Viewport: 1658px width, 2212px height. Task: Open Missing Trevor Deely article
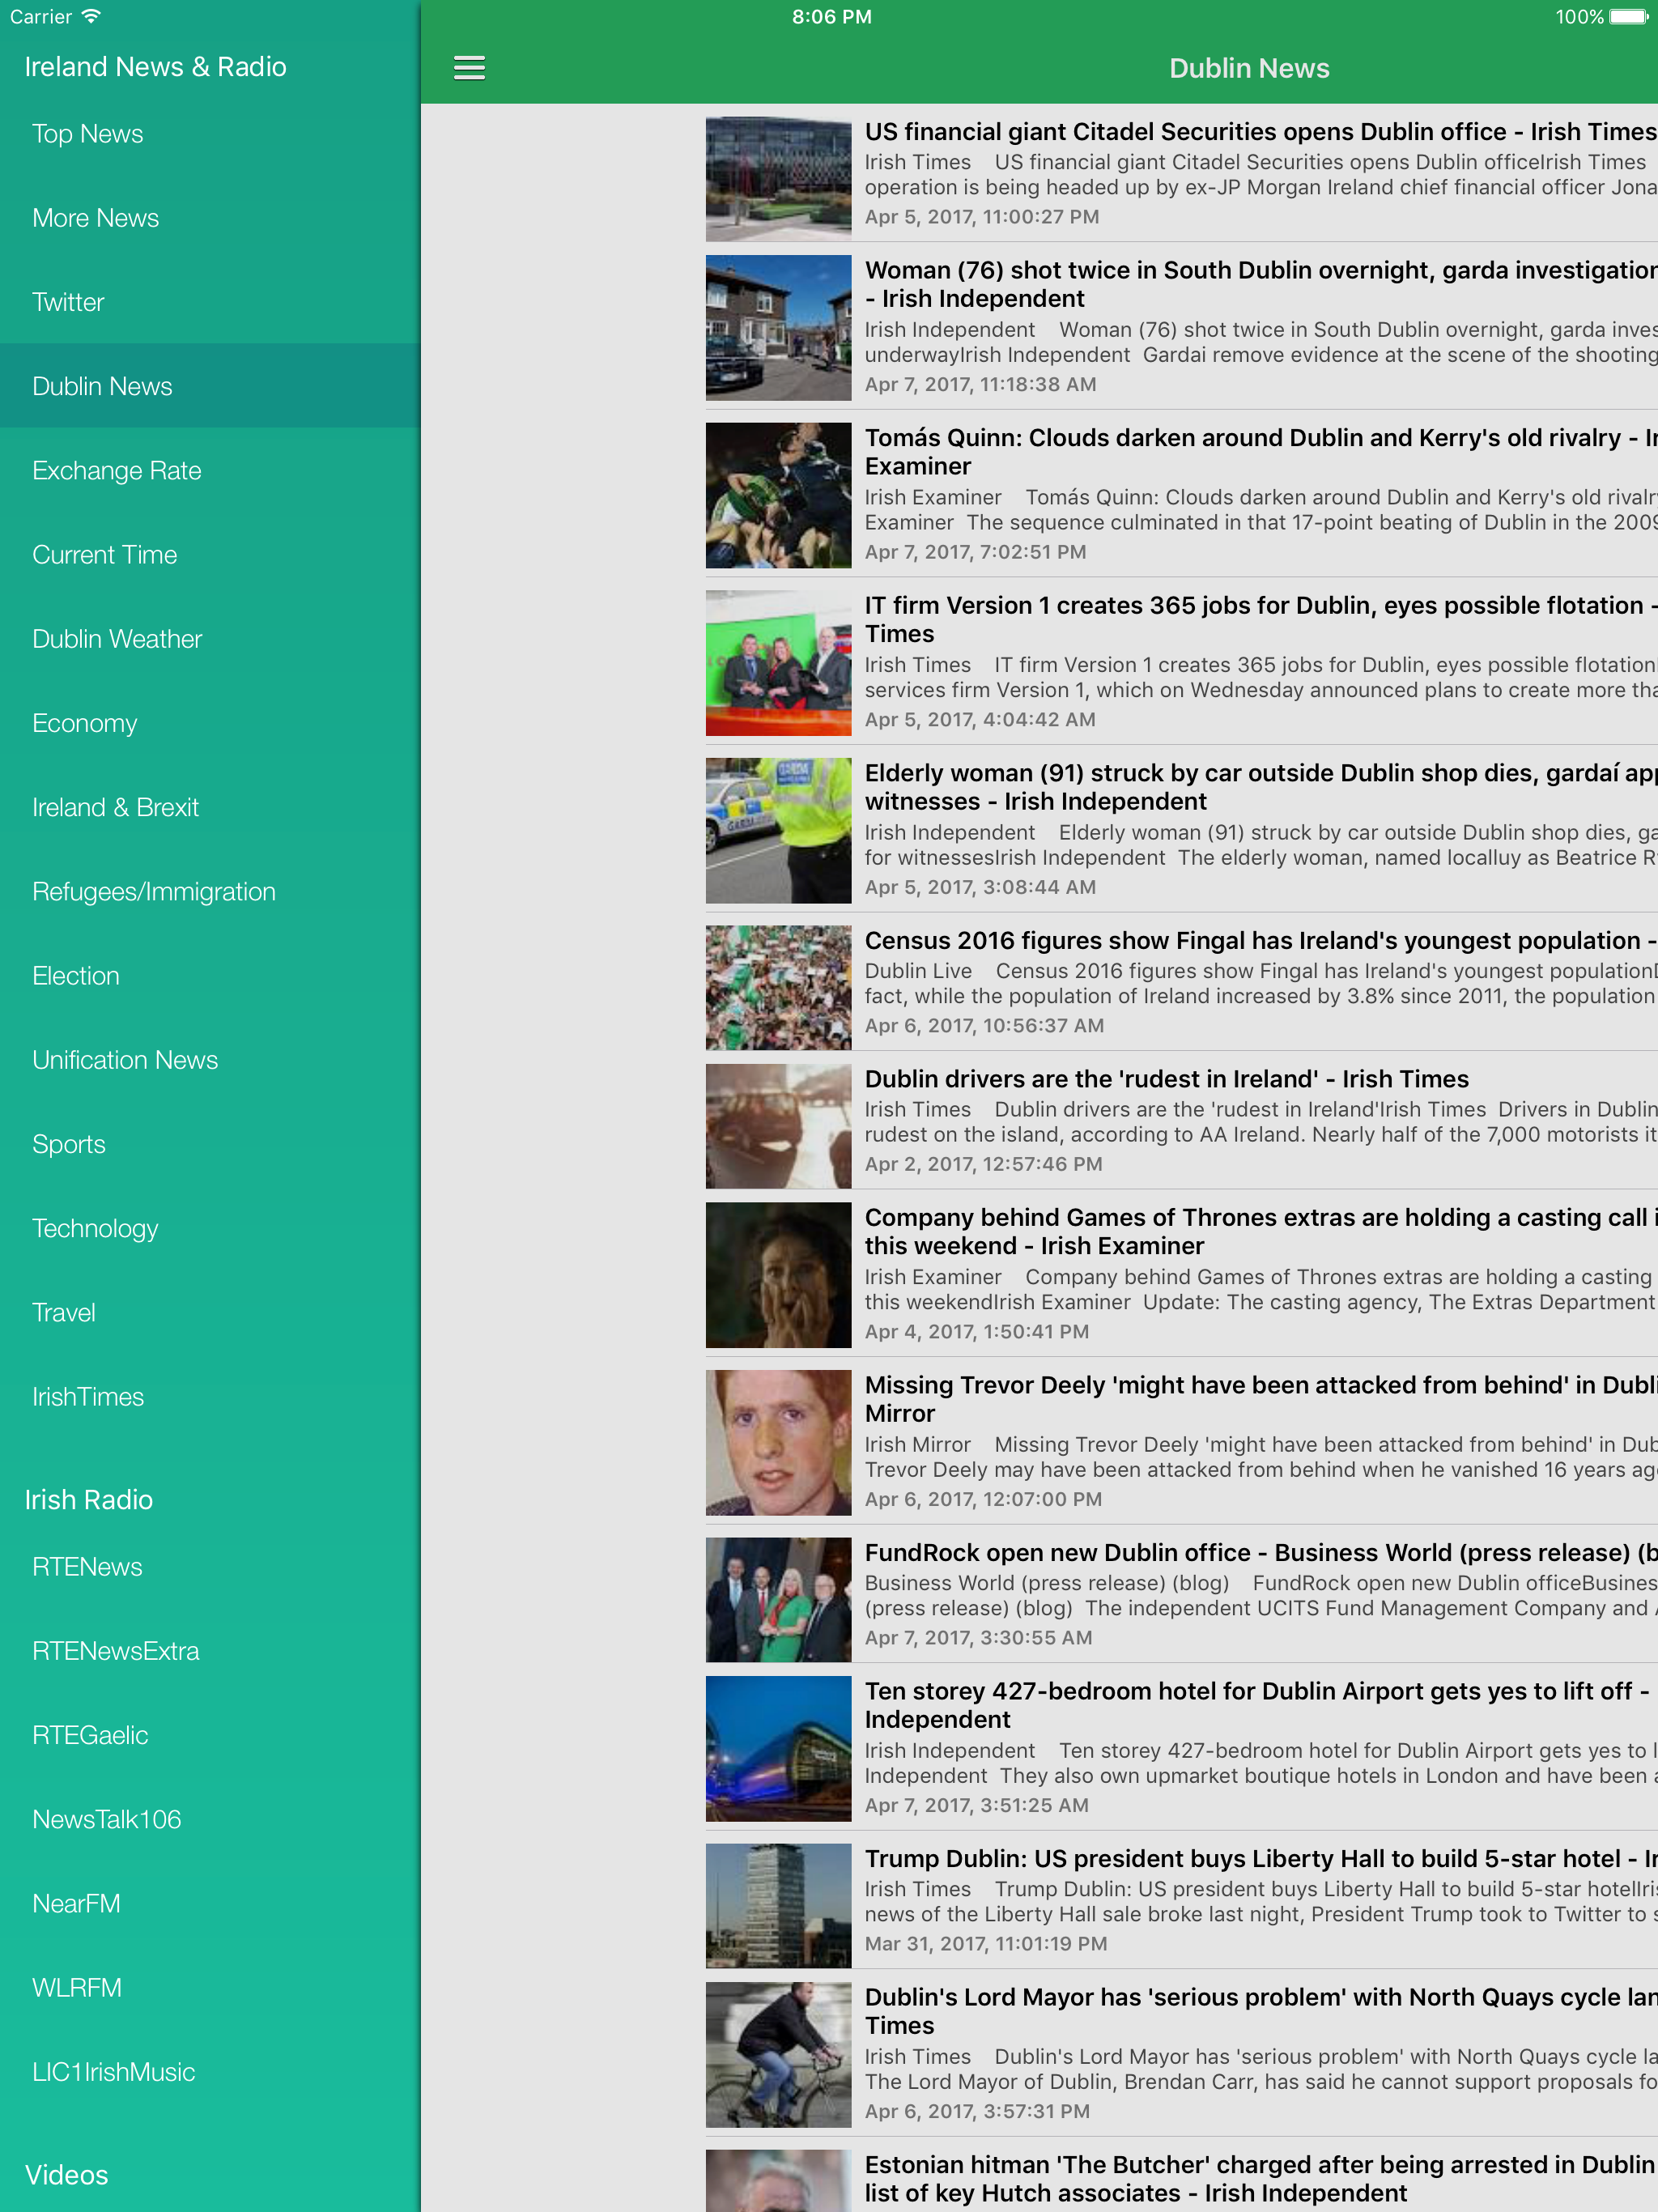tap(1181, 1441)
